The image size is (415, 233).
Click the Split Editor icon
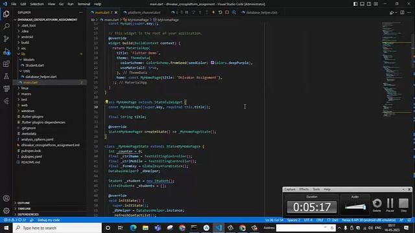point(402,12)
